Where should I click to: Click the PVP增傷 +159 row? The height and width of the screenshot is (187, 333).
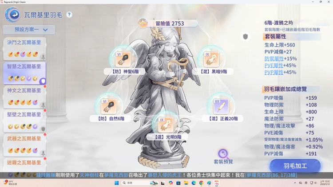[290, 98]
